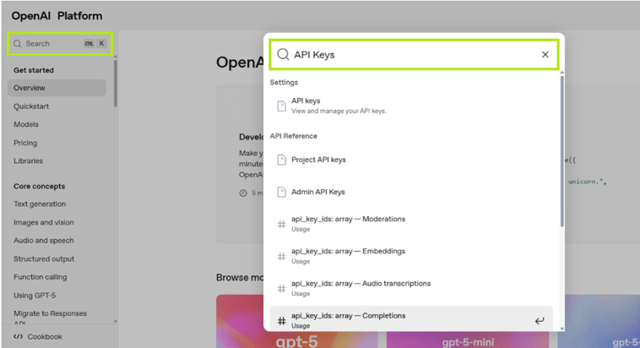Click into the API Keys search field

[x=414, y=54]
